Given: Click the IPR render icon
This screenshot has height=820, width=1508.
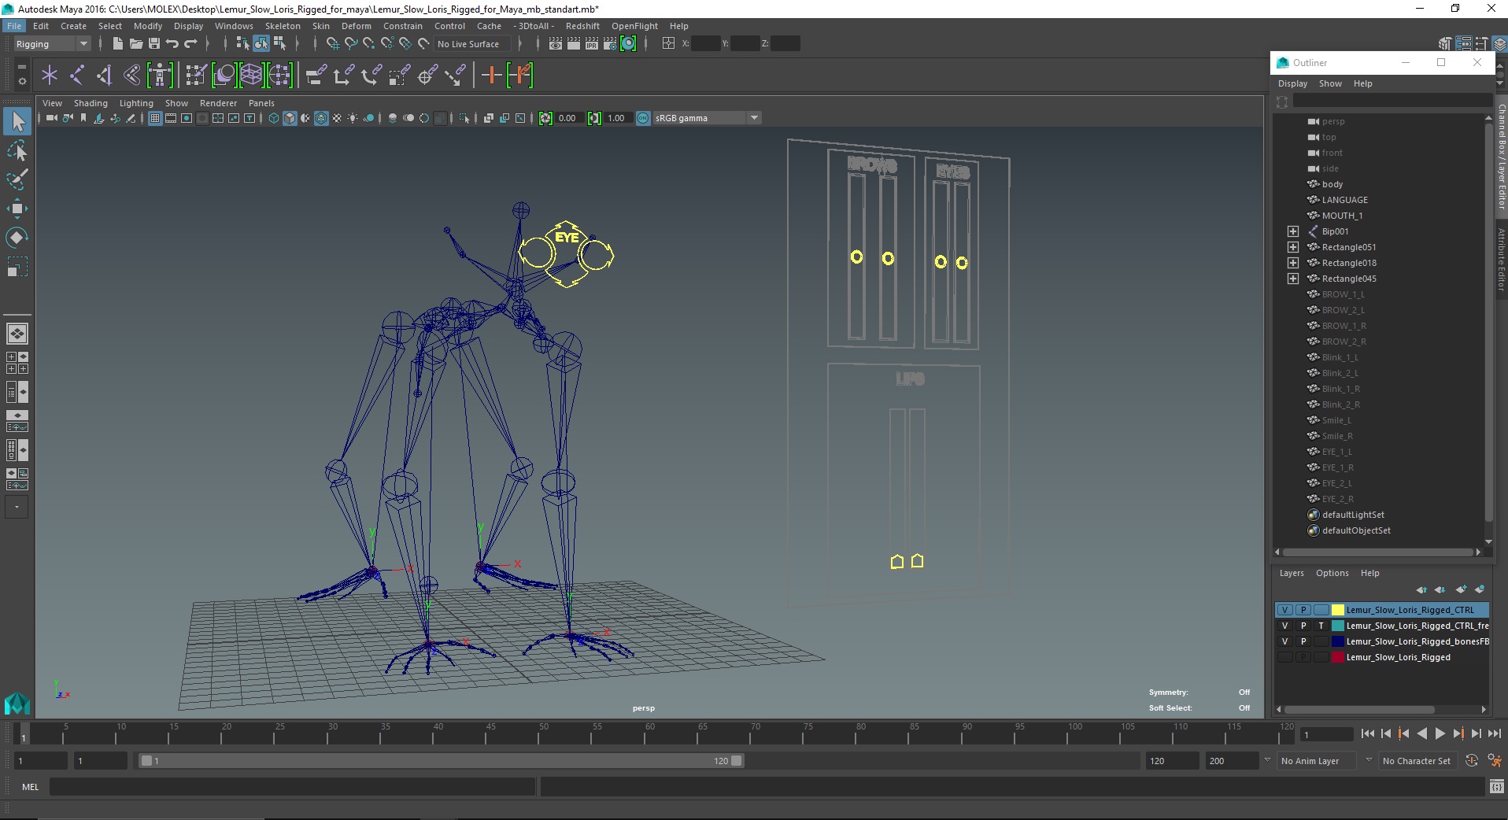Looking at the screenshot, I should tap(591, 44).
